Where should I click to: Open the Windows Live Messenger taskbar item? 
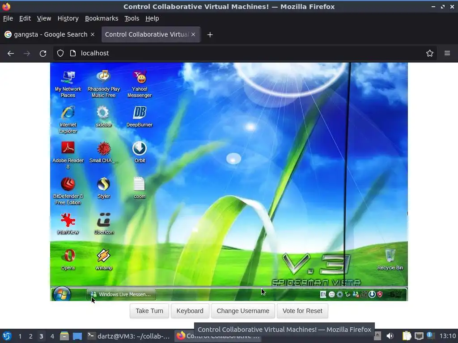coord(121,294)
